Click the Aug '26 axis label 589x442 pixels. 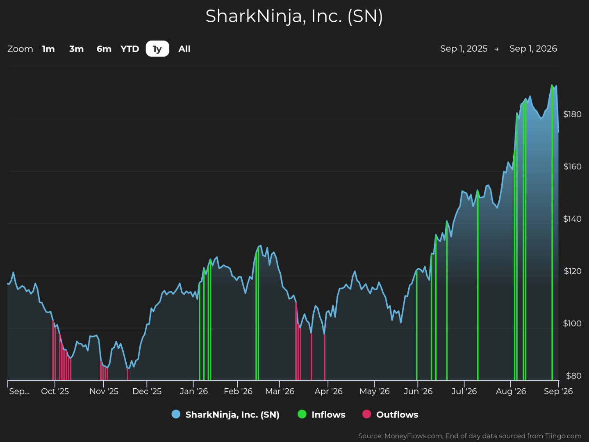[511, 391]
